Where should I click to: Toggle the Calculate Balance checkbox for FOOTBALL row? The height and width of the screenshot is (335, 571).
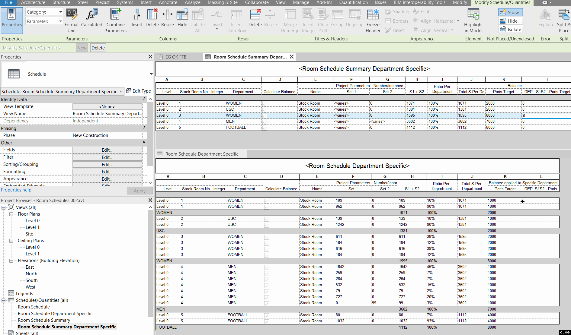click(265, 128)
